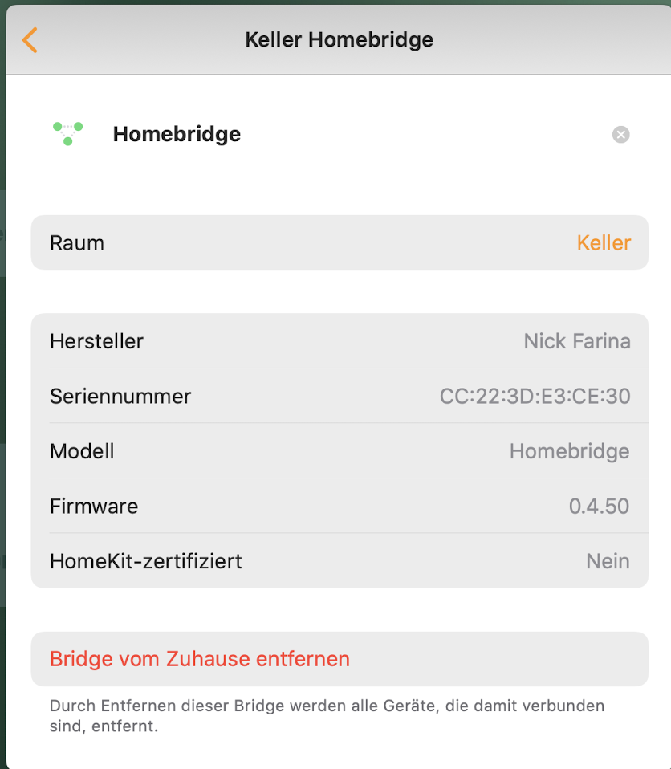
Task: Click the footer note about removing devices
Action: click(x=327, y=716)
